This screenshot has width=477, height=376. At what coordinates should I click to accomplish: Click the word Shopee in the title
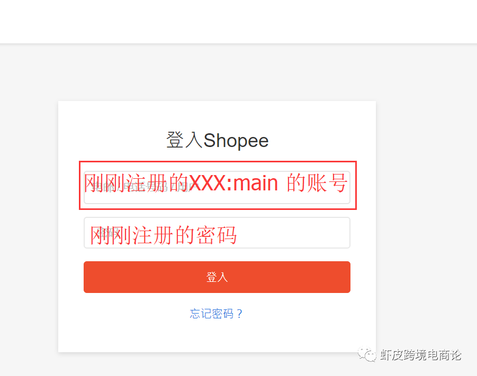point(236,141)
